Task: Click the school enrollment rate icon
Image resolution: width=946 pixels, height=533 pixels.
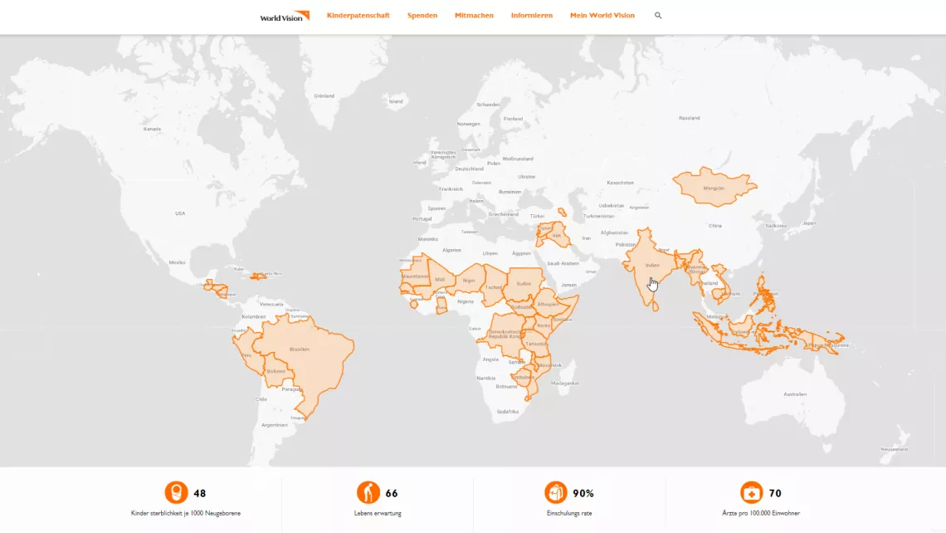Action: click(x=556, y=493)
